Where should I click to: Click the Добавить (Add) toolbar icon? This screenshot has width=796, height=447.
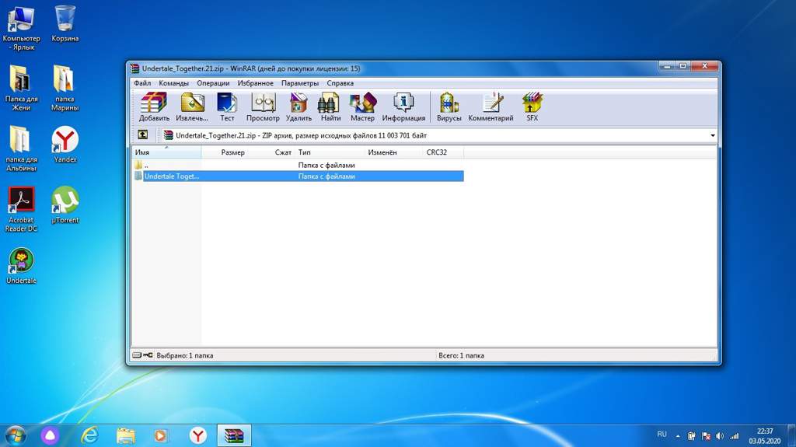154,107
